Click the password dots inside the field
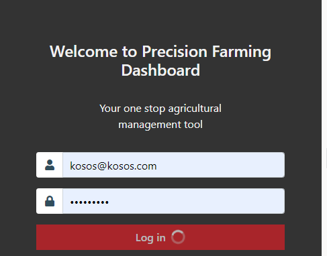This screenshot has height=256, width=327. (89, 202)
